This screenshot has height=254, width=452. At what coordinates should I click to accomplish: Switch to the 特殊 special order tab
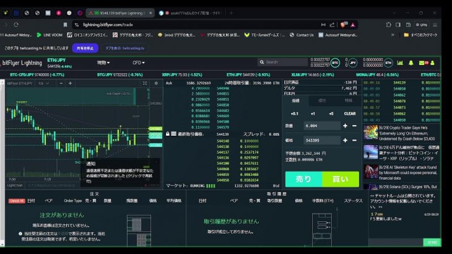click(348, 100)
